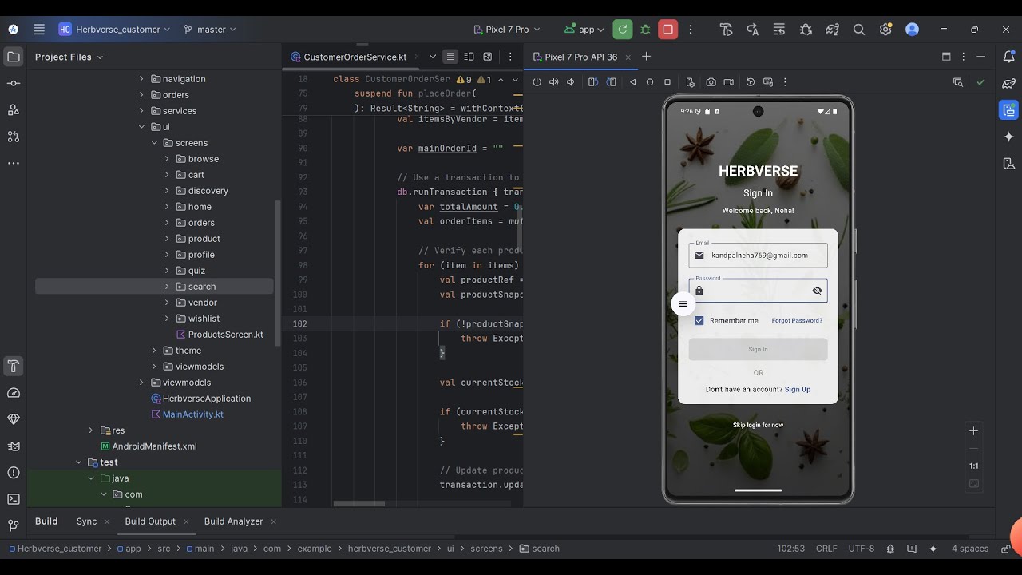Click emulator Back navigation triangle
The image size is (1022, 575).
click(633, 82)
